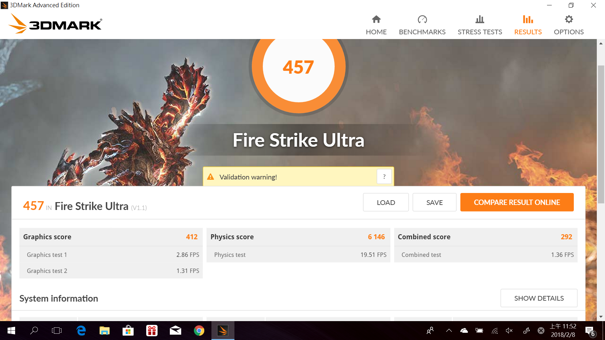Click the scrollbar down arrow

click(601, 317)
